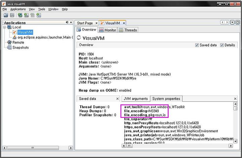The width and height of the screenshot is (242, 158).
Task: Select the Snapshots tree node
Action: click(21, 48)
